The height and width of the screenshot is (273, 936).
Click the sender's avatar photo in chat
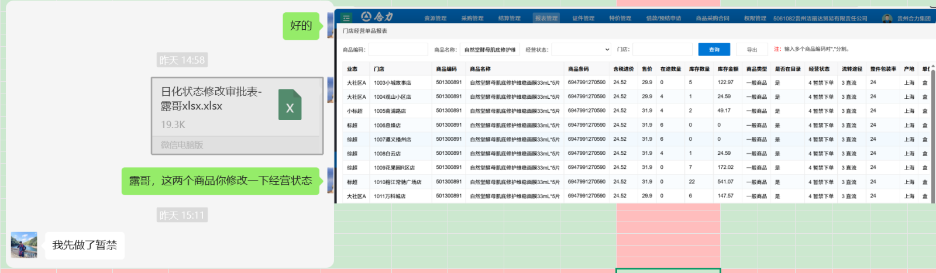click(x=24, y=245)
